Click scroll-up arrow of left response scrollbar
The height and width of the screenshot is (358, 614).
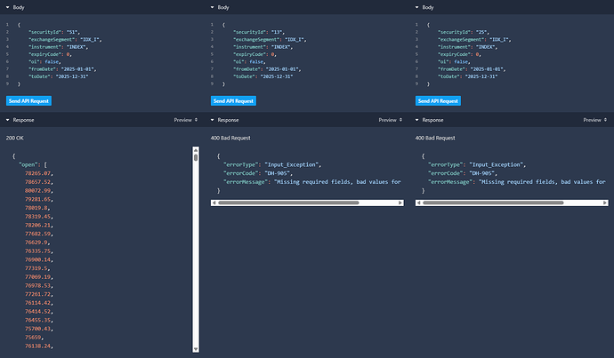[196, 151]
